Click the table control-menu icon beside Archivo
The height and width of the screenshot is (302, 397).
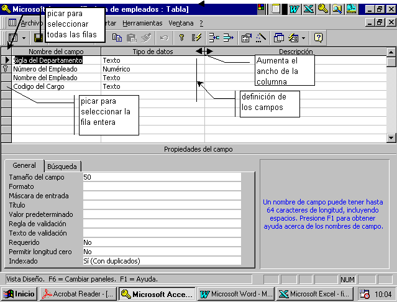tap(12, 23)
